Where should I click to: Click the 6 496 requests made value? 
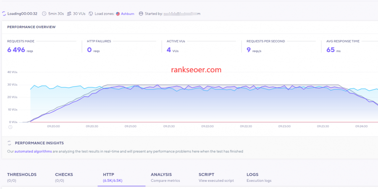16,50
